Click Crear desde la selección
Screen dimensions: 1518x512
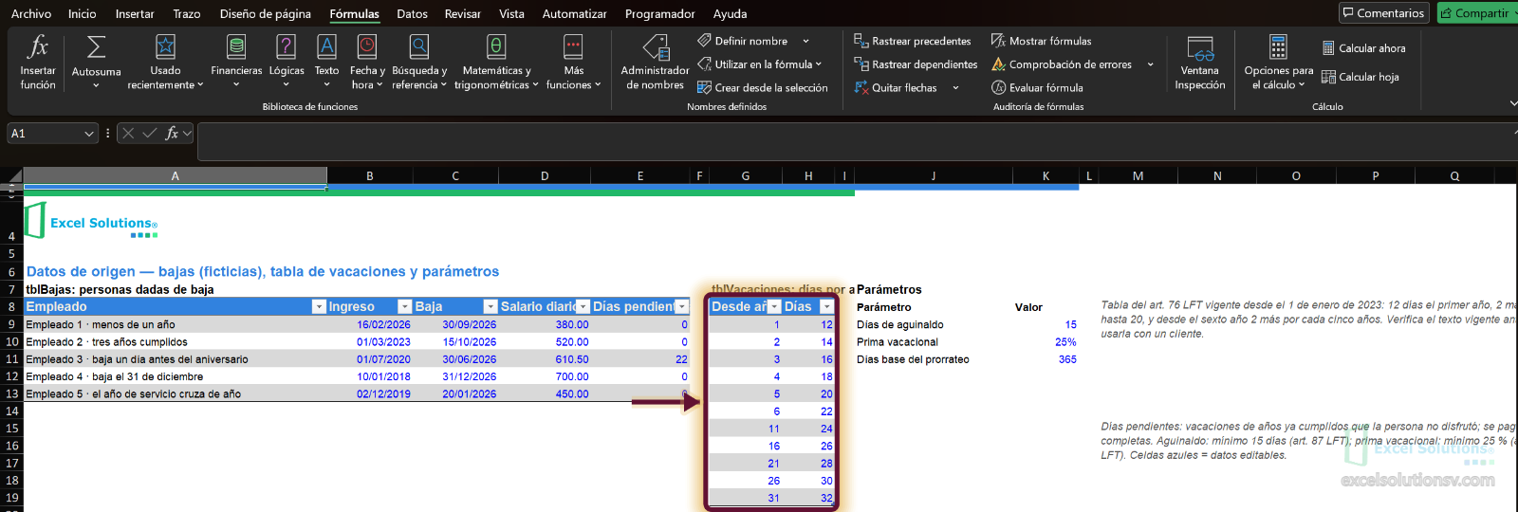(762, 87)
